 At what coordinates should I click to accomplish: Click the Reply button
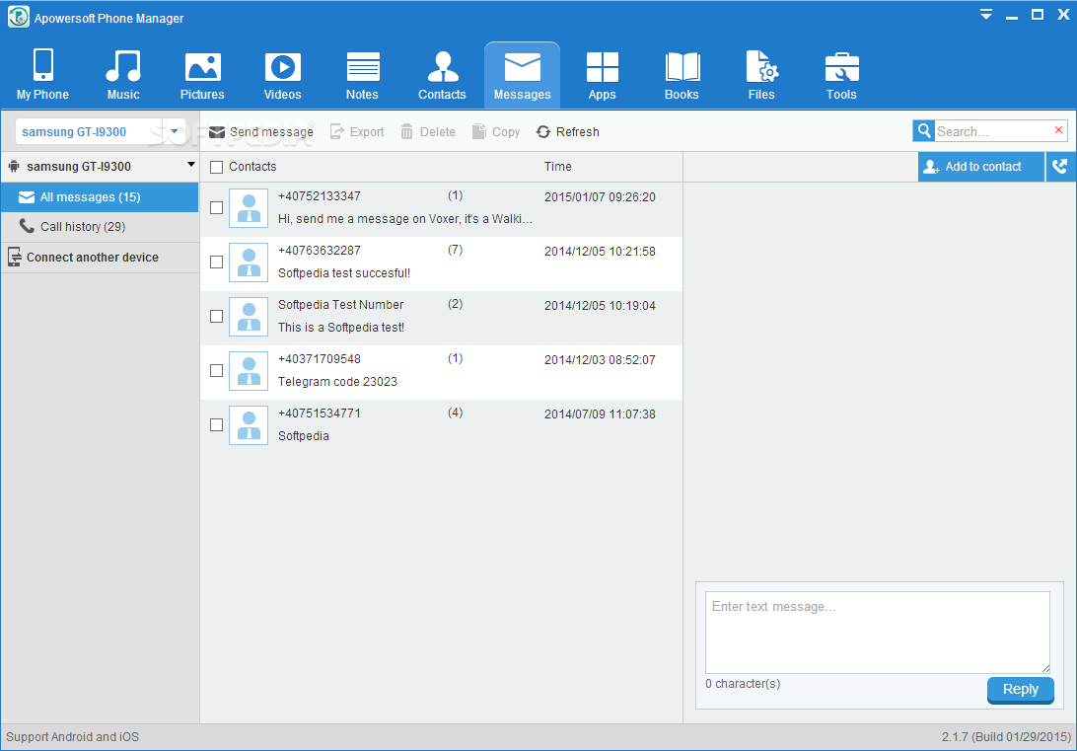point(1020,690)
